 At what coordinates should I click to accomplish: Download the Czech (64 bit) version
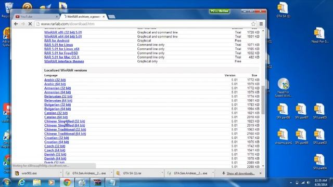(55, 150)
